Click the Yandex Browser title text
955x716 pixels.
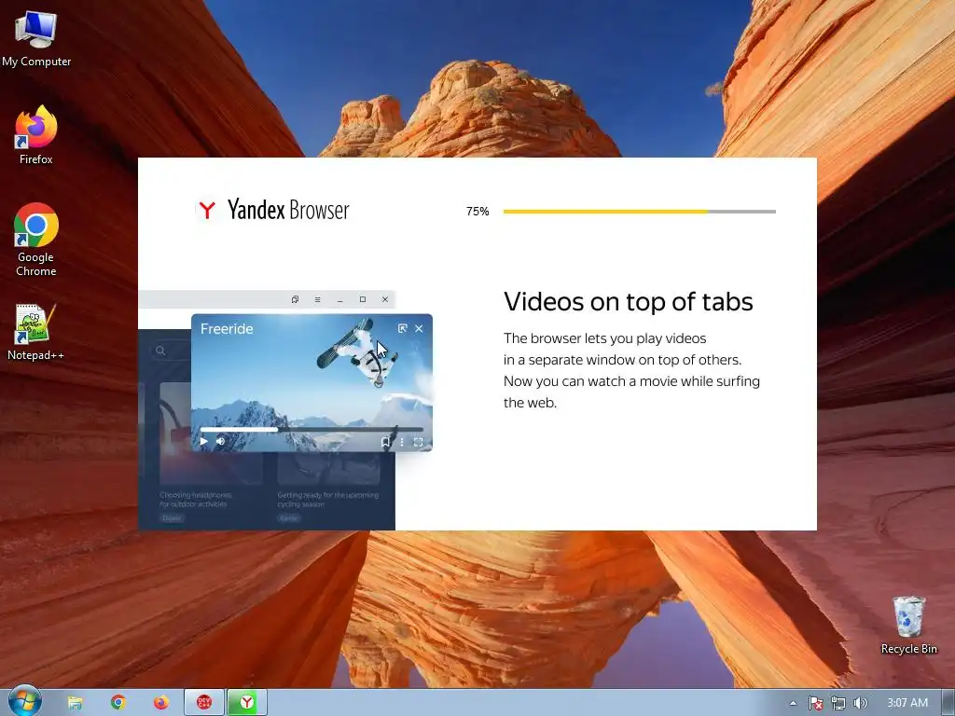click(x=288, y=210)
